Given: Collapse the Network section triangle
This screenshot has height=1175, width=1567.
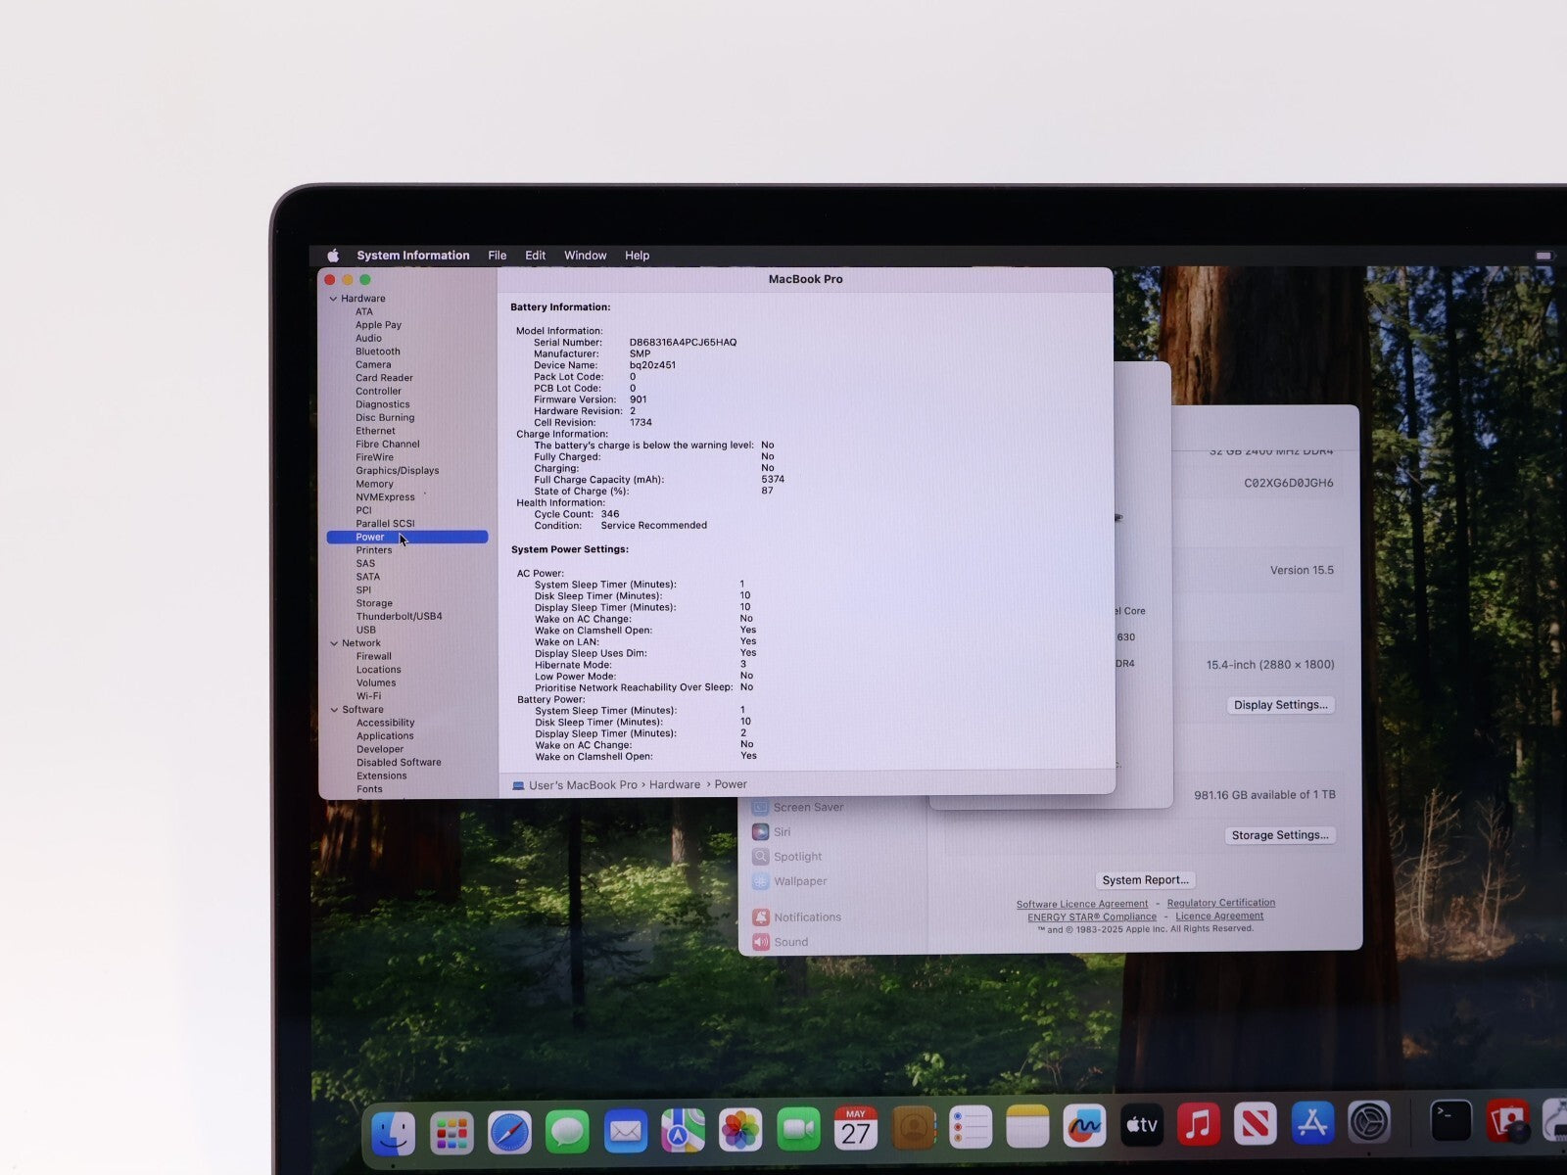Looking at the screenshot, I should click(334, 643).
